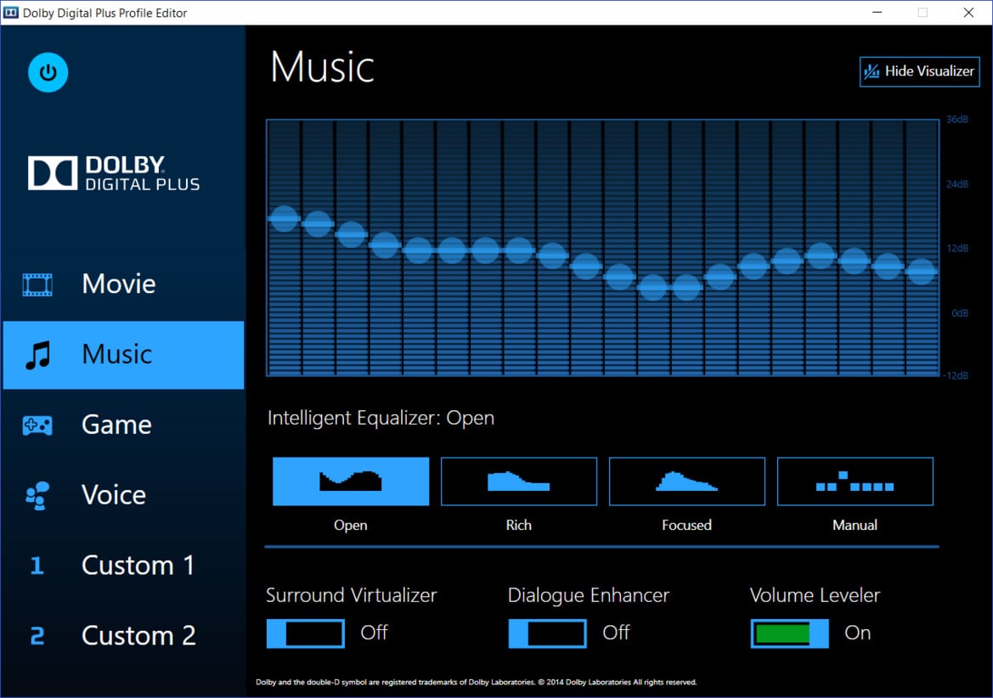
Task: Click the 'Music' page heading
Action: (322, 67)
